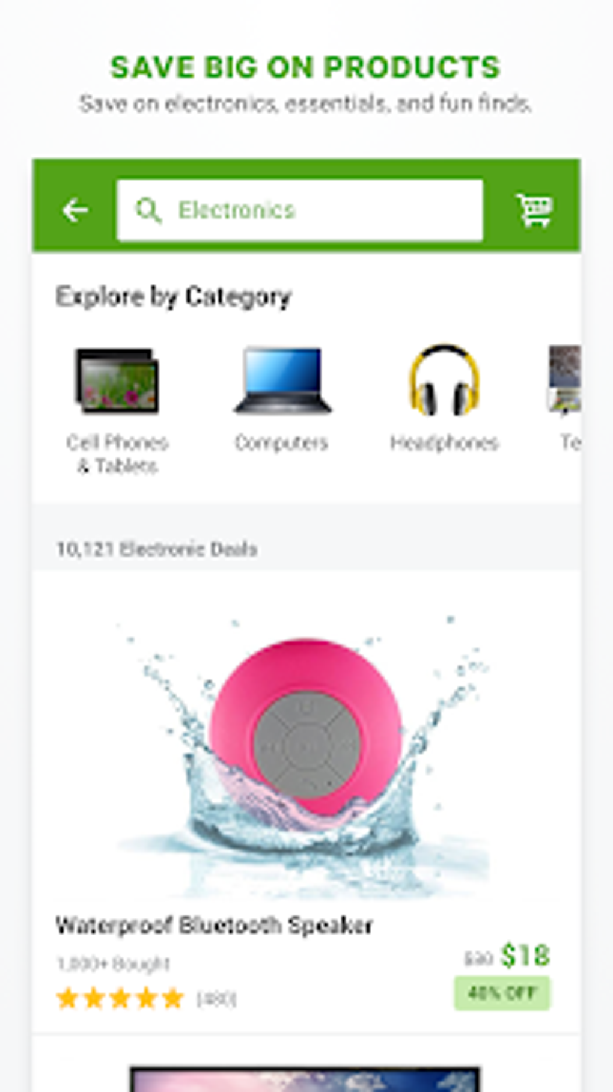Select the Computers laptop image
The width and height of the screenshot is (613, 1092).
[x=282, y=381]
